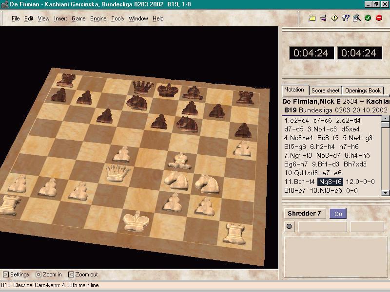
Task: Open the Game menu
Action: point(78,18)
